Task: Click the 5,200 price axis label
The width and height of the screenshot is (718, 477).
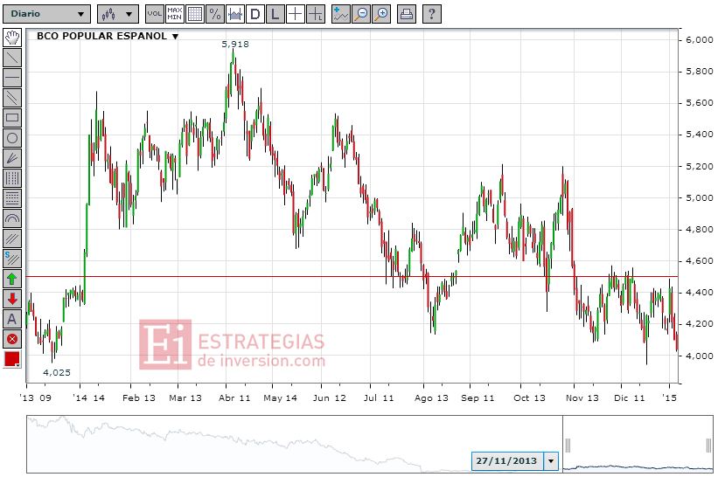Action: [700, 166]
